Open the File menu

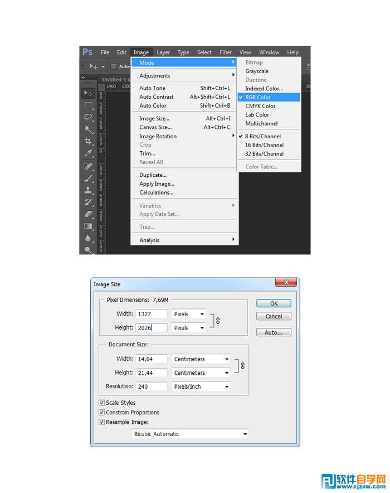coord(105,52)
